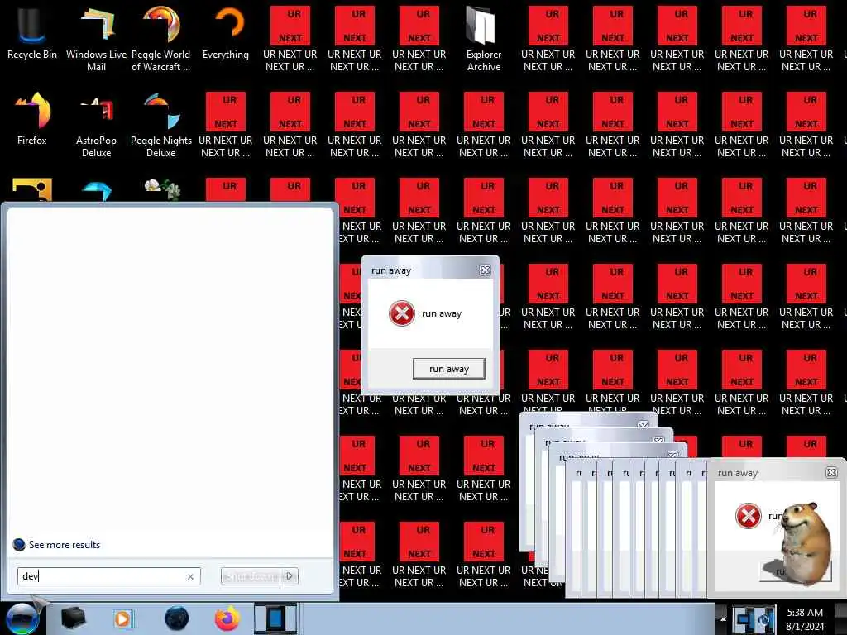Select the UR NEXT icon right beside Everything
The width and height of the screenshot is (847, 635).
click(290, 38)
